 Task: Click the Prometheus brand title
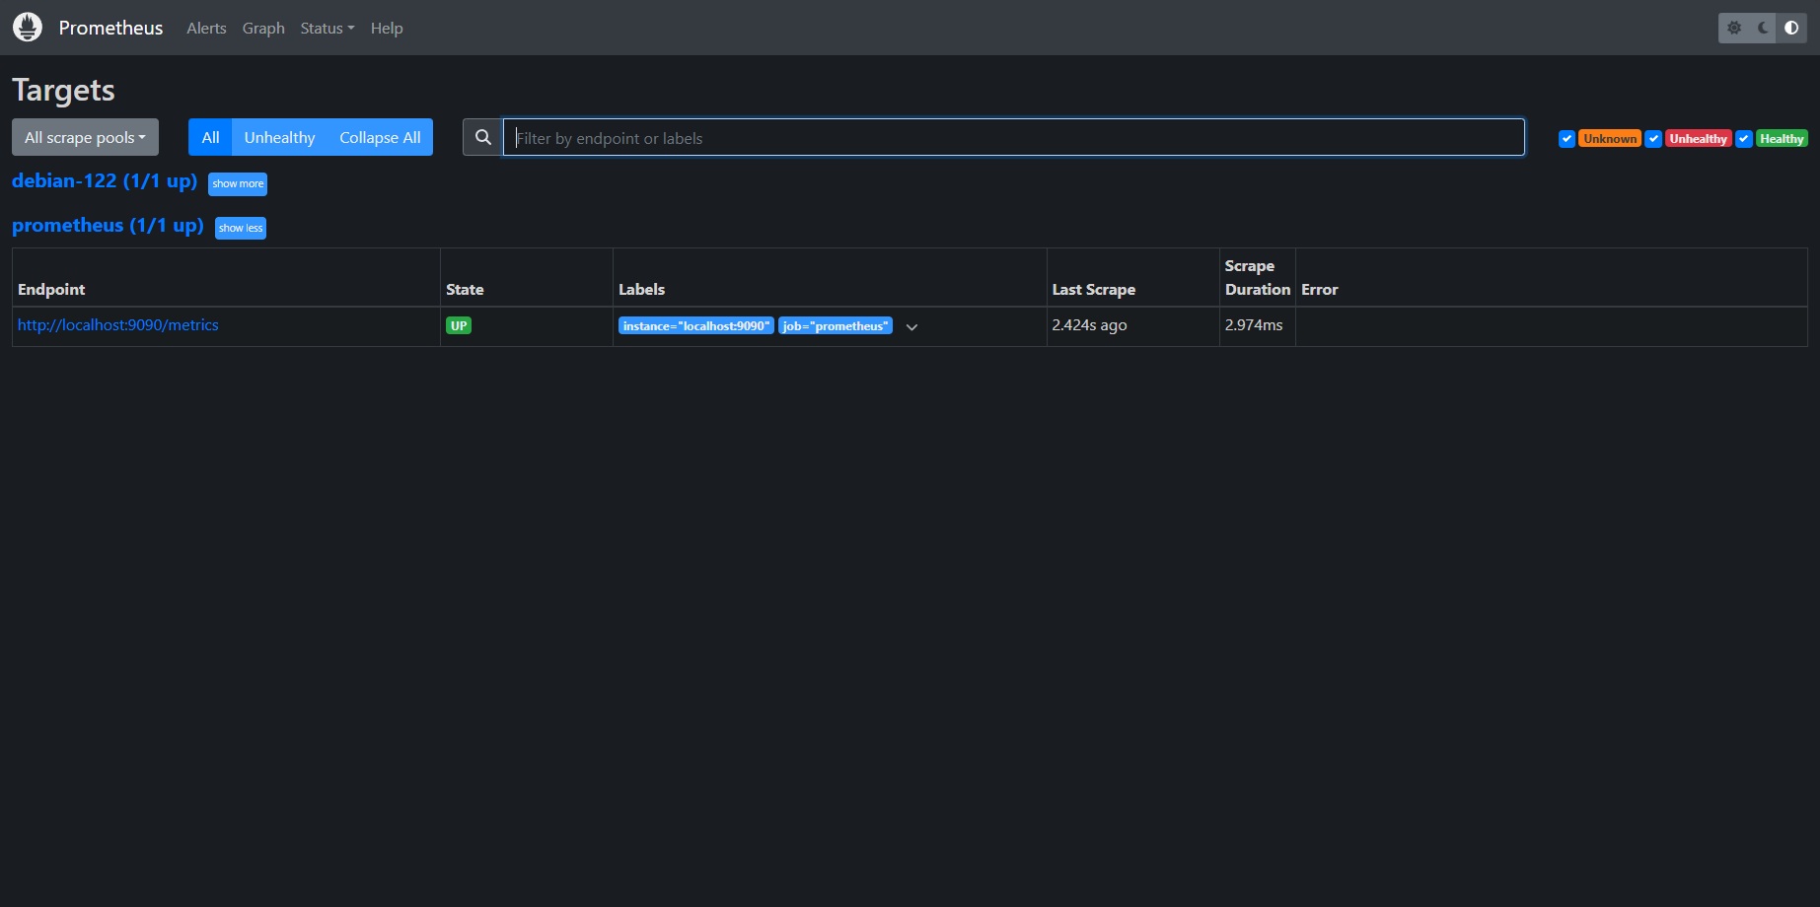click(110, 28)
